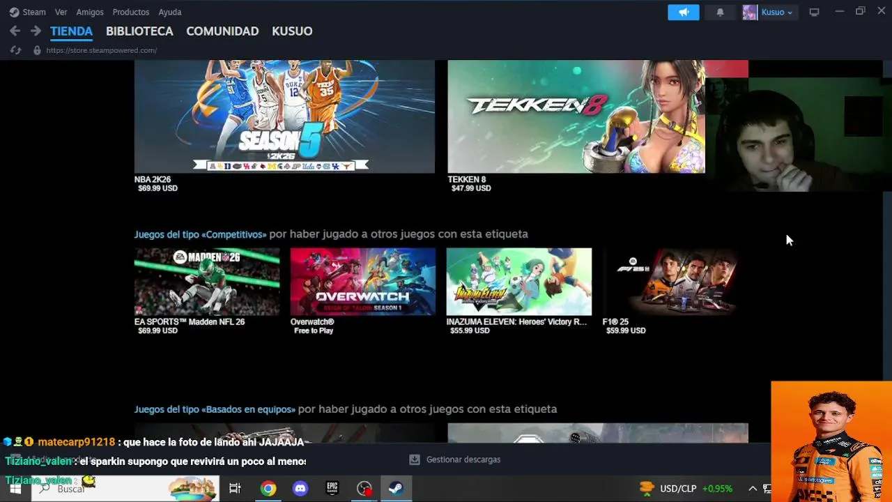Click the $69.99 USD NBA 2K26 price
The image size is (892, 502).
tap(157, 188)
